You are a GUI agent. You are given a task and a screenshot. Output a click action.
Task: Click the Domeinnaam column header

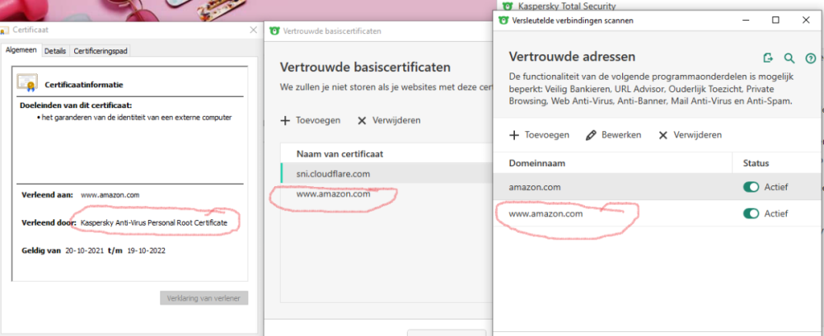coord(537,163)
